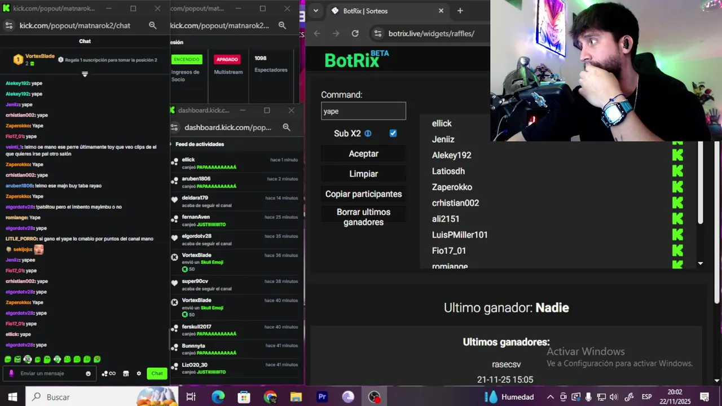Click the zoom magnifier in kick.com/popout/matnarok2/chat address bar
This screenshot has width=722, height=406.
click(153, 25)
